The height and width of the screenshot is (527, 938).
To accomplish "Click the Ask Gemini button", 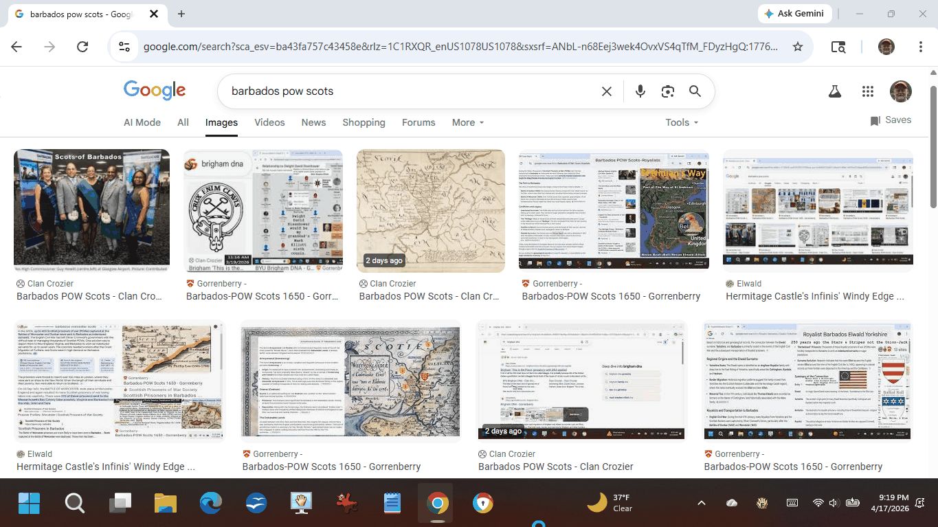I will tap(795, 14).
